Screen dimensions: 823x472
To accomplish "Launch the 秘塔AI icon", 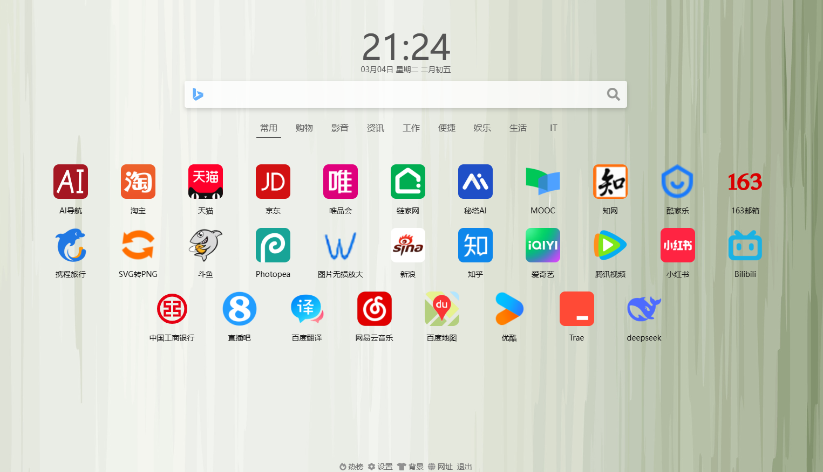I will [475, 182].
